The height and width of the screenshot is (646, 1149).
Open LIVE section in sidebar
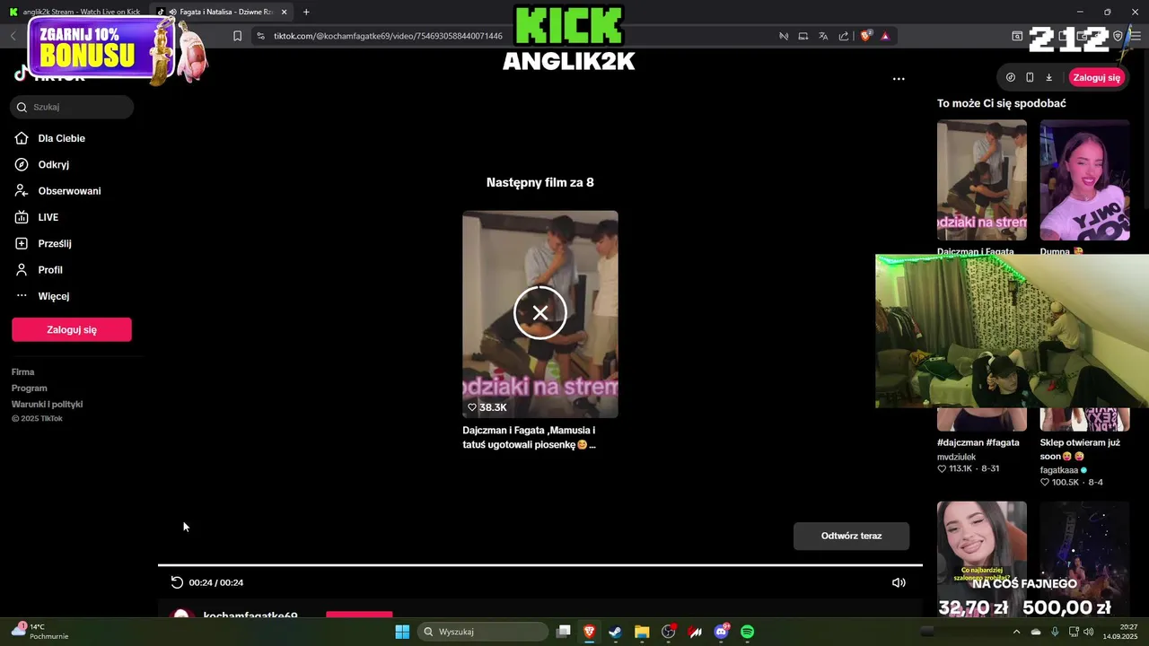(48, 217)
